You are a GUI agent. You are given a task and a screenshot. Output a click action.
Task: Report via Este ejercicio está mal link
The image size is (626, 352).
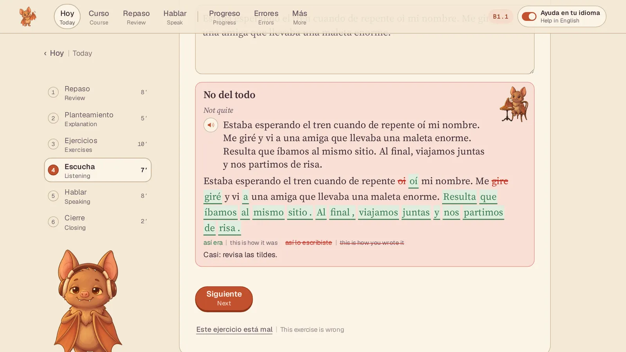click(234, 329)
